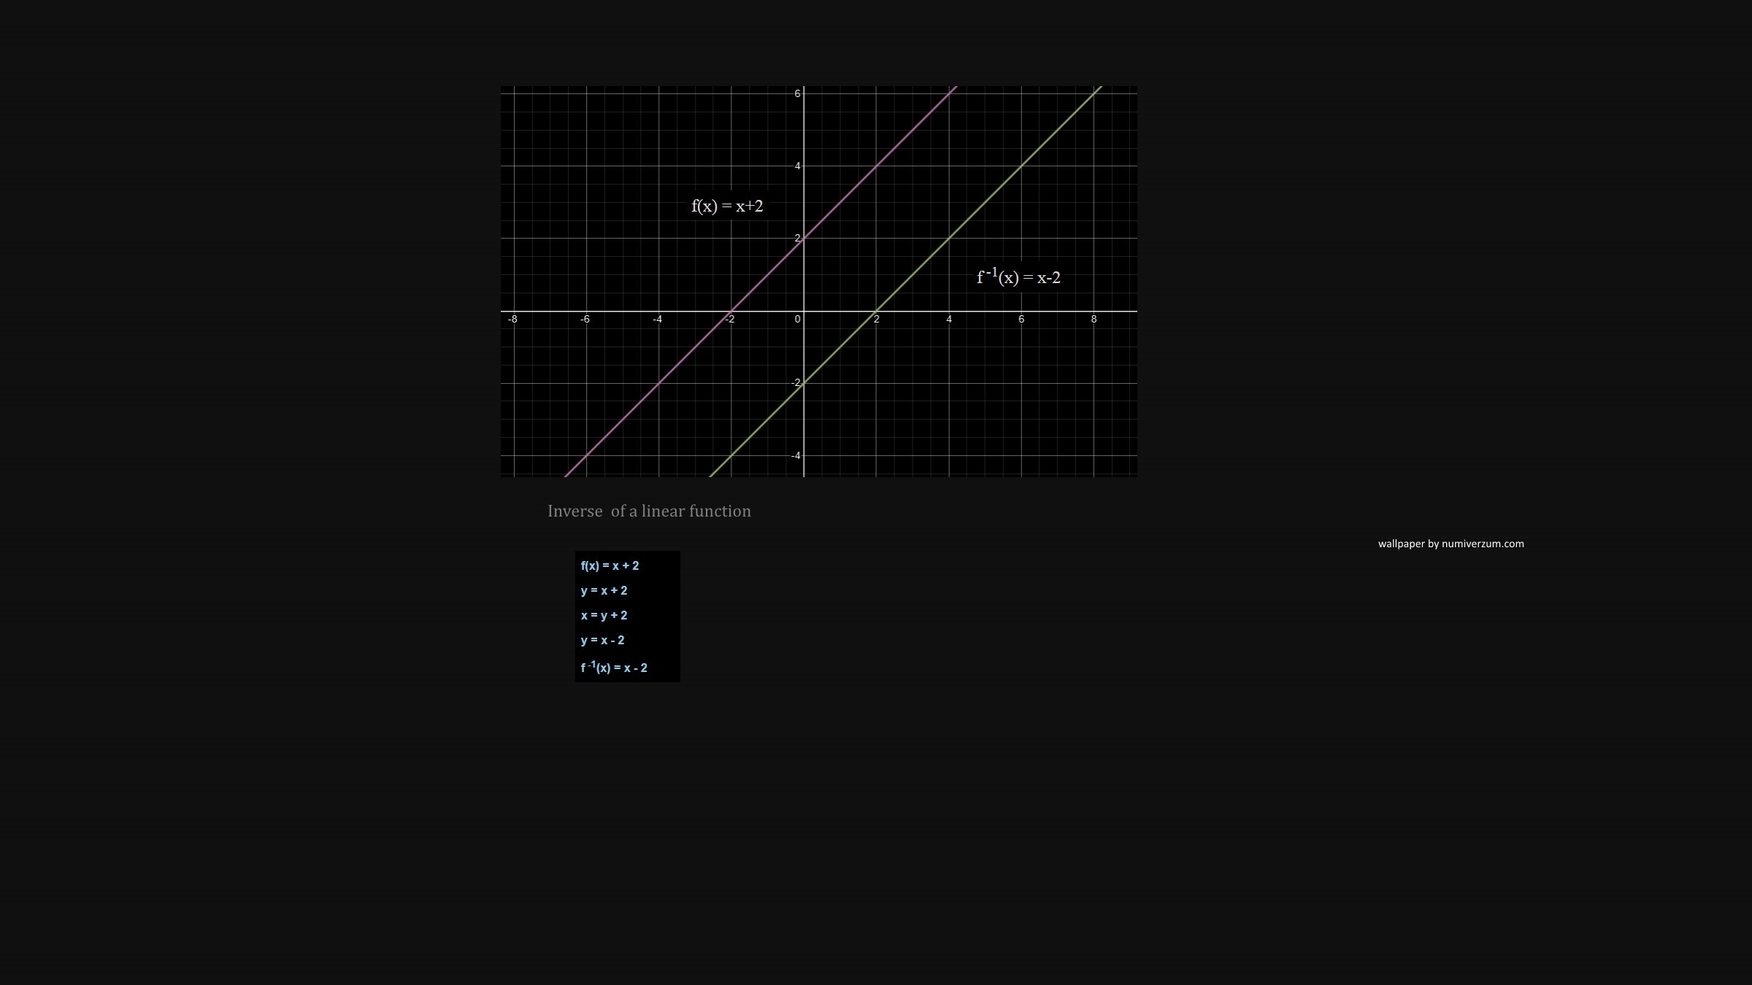Click the x-axis label 8

1094,320
